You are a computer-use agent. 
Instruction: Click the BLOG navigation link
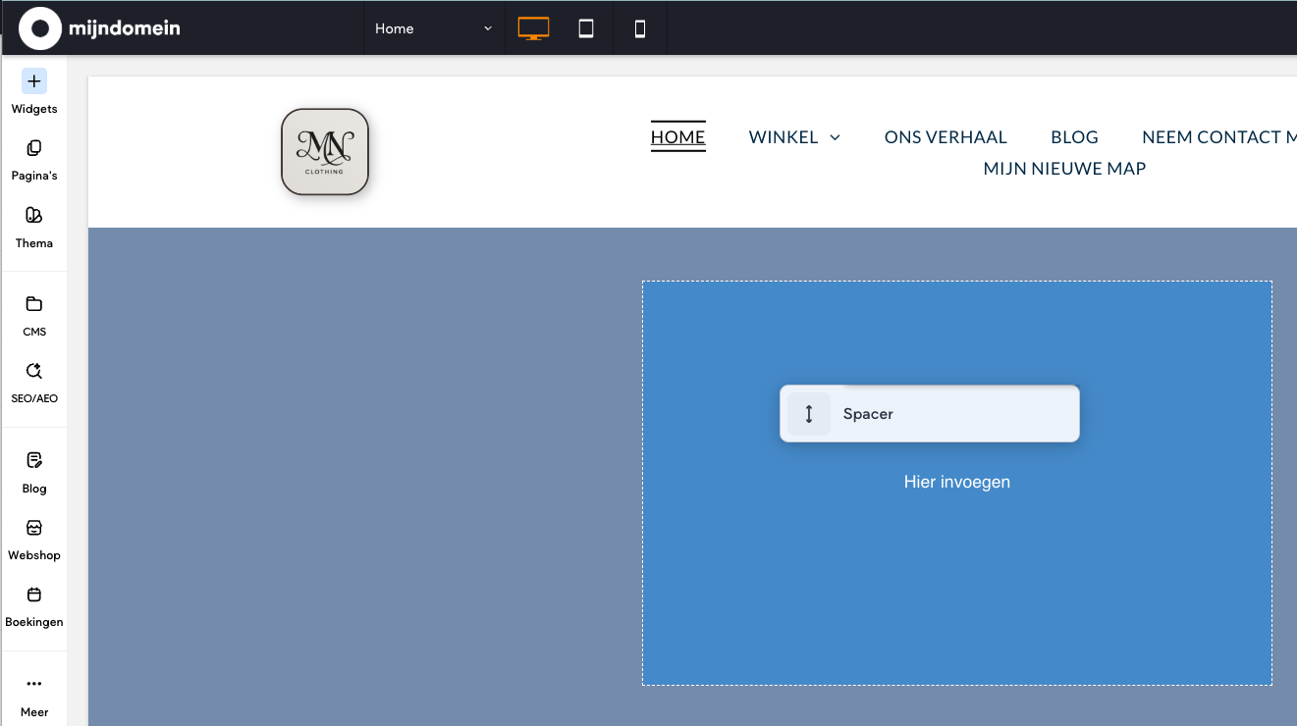point(1074,137)
